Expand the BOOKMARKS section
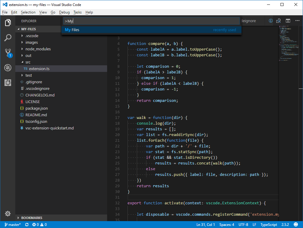Viewport: 303px width, 228px height. pyautogui.click(x=61, y=218)
